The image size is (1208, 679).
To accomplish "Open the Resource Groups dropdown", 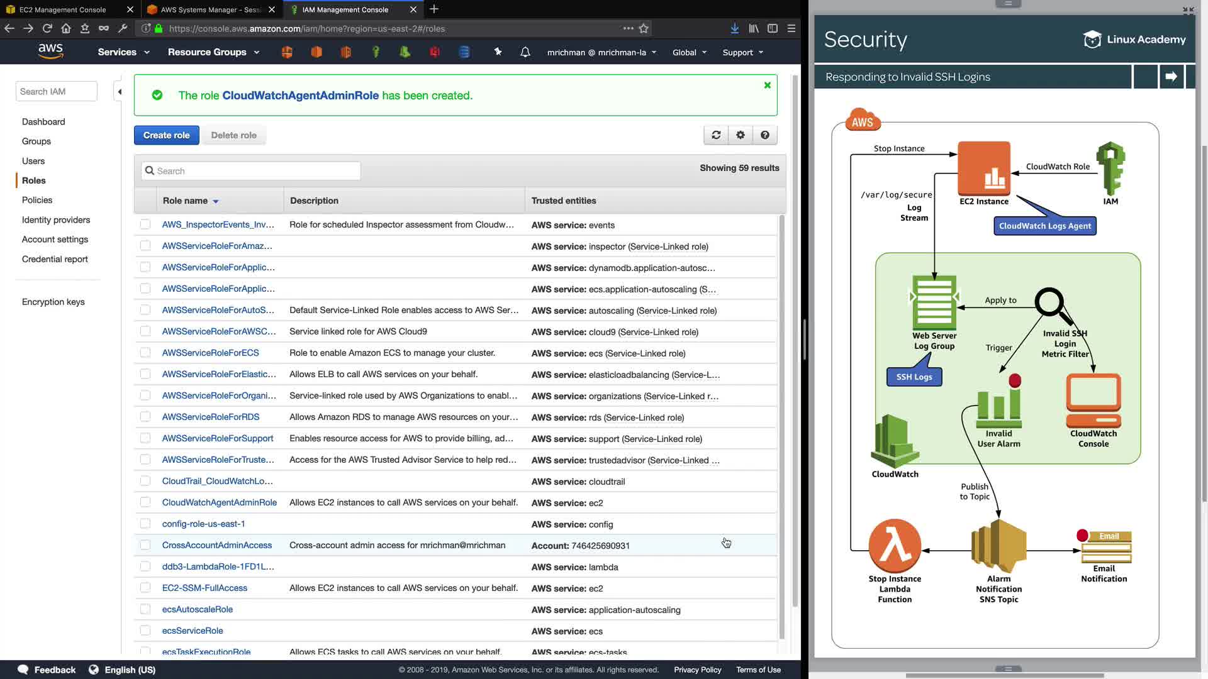I will point(213,52).
